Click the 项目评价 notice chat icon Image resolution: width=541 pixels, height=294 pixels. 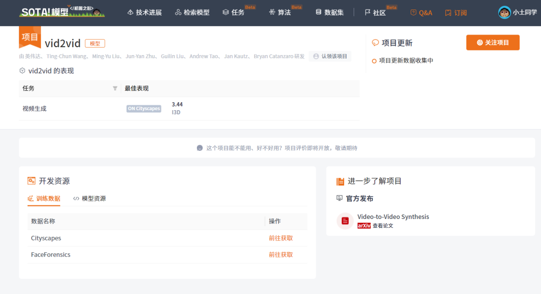[199, 148]
